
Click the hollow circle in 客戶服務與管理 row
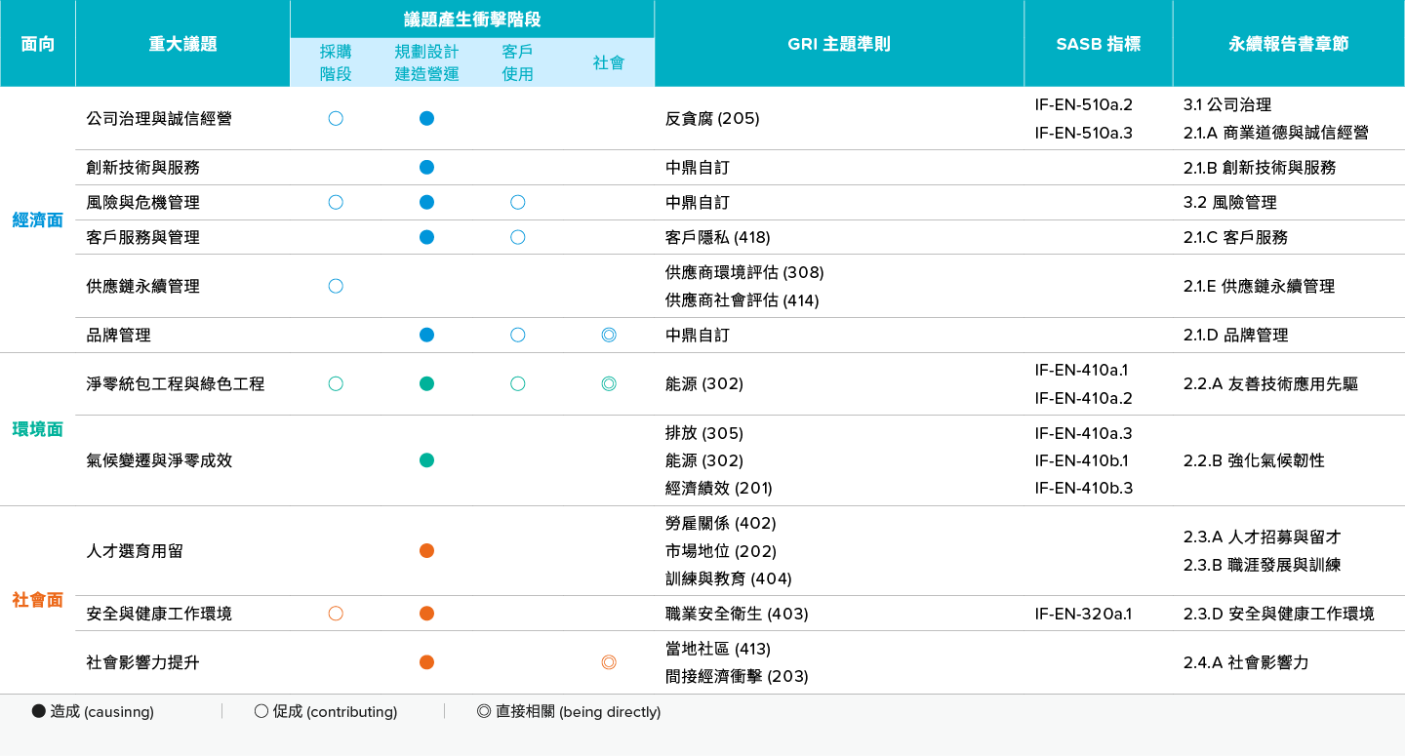518,237
